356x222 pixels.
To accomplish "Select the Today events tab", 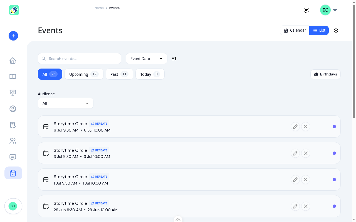I will [150, 74].
